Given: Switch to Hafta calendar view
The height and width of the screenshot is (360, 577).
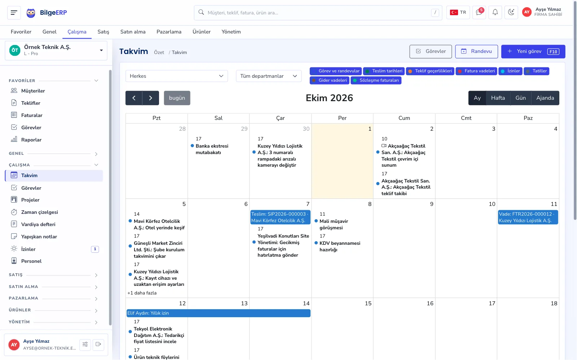Looking at the screenshot, I should click(x=498, y=98).
